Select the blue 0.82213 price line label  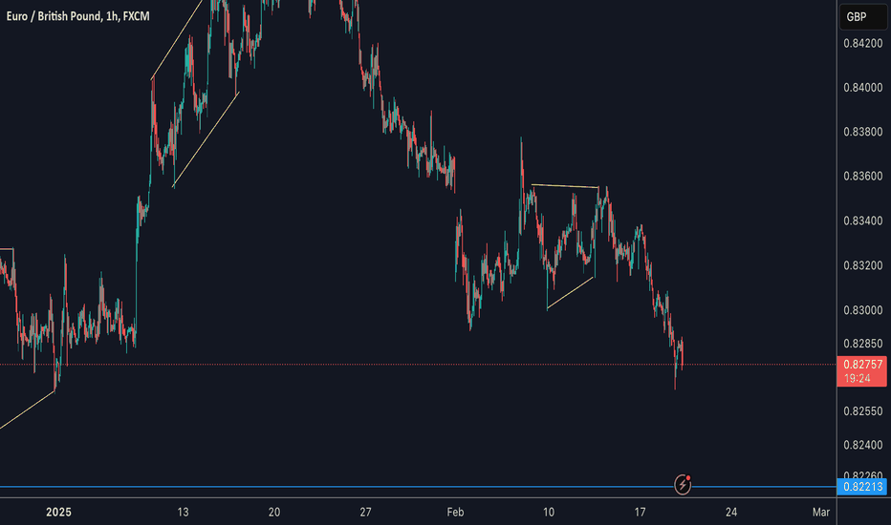point(861,487)
